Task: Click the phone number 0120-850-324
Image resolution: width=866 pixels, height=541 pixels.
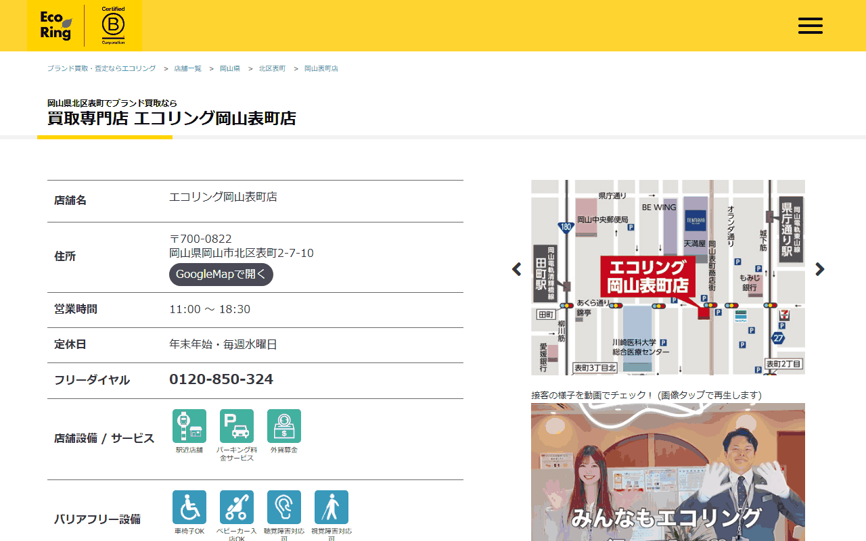Action: tap(221, 379)
